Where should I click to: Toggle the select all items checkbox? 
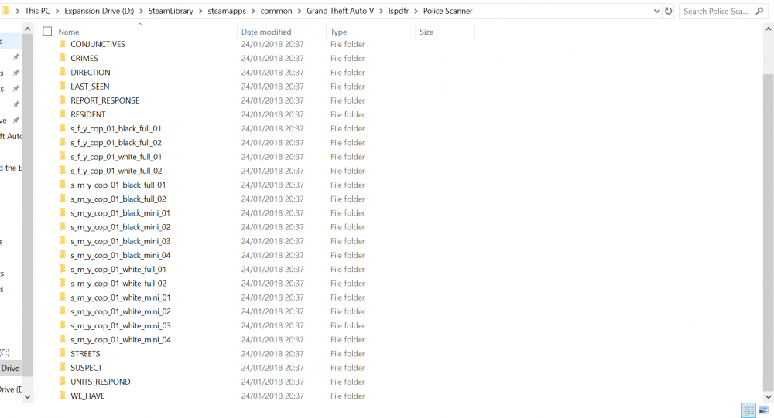coord(47,32)
